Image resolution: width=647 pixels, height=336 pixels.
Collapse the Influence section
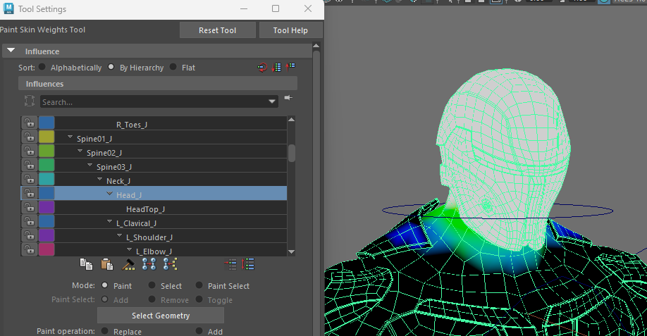11,51
